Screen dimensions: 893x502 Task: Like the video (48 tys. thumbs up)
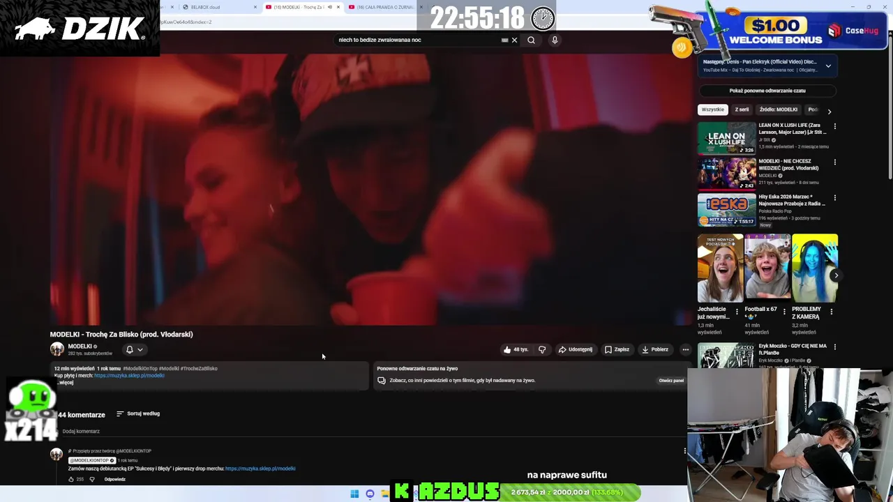516,349
